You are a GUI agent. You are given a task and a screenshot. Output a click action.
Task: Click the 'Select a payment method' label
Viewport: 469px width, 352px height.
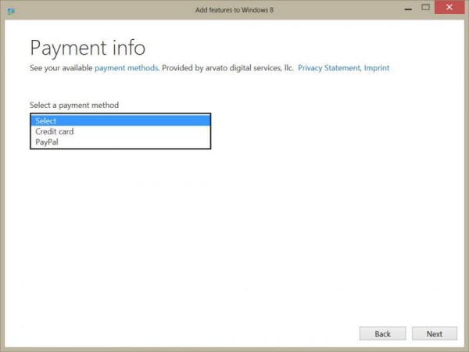(74, 105)
